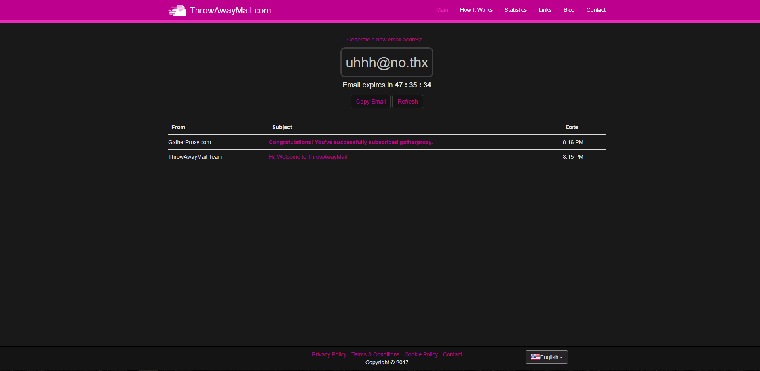Open the Links menu item
This screenshot has height=371, width=760.
(x=545, y=10)
